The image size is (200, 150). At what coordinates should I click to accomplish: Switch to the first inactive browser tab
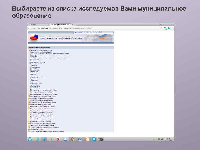[39, 25]
